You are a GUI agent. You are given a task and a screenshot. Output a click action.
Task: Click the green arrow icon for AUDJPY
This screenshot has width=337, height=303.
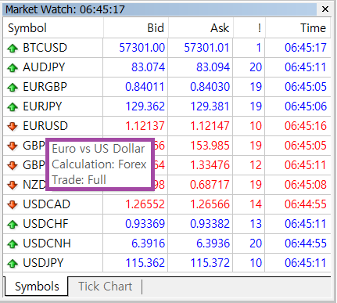(13, 68)
